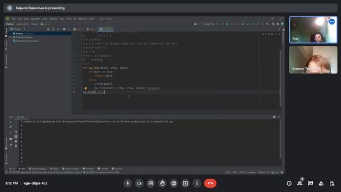Select Scratches and Consoles in tree
The width and height of the screenshot is (341, 192).
[x=27, y=41]
